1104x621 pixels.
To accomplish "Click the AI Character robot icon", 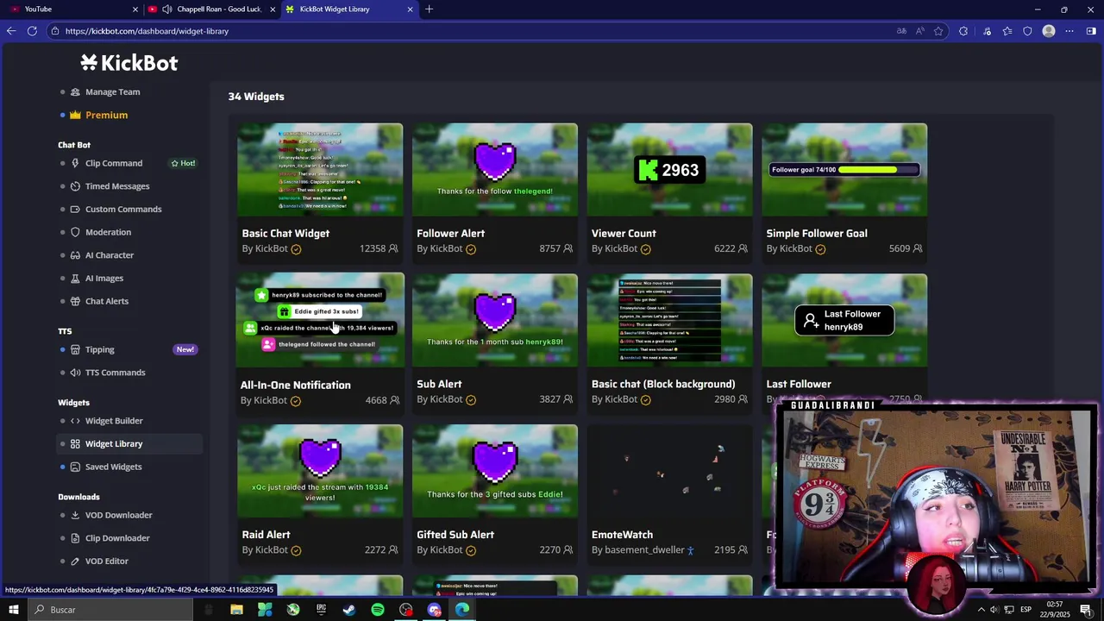I will coord(75,255).
